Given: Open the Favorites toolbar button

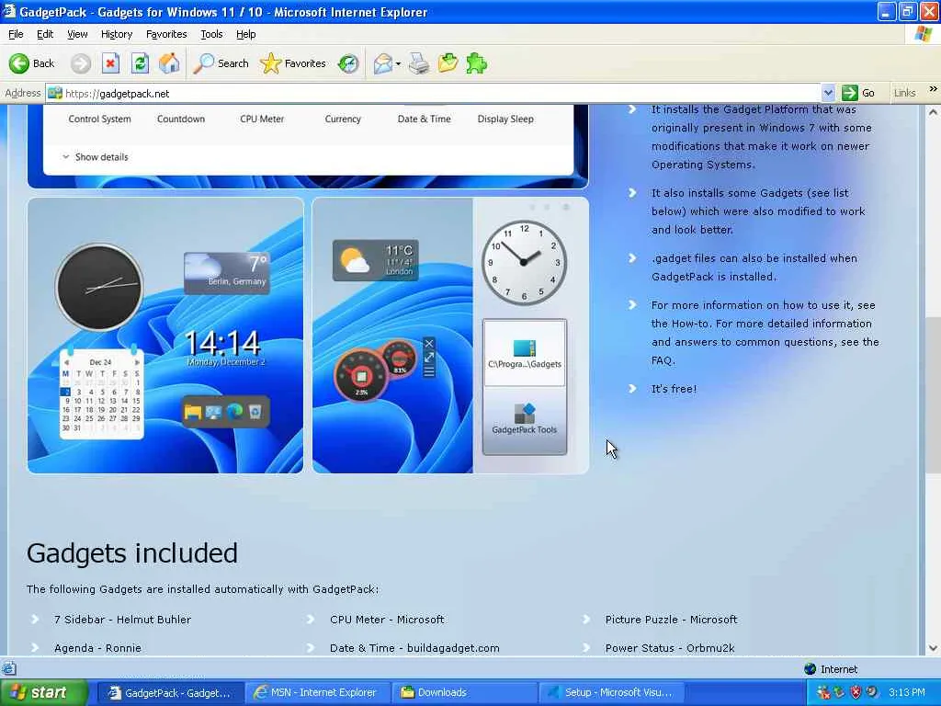Looking at the screenshot, I should point(293,63).
